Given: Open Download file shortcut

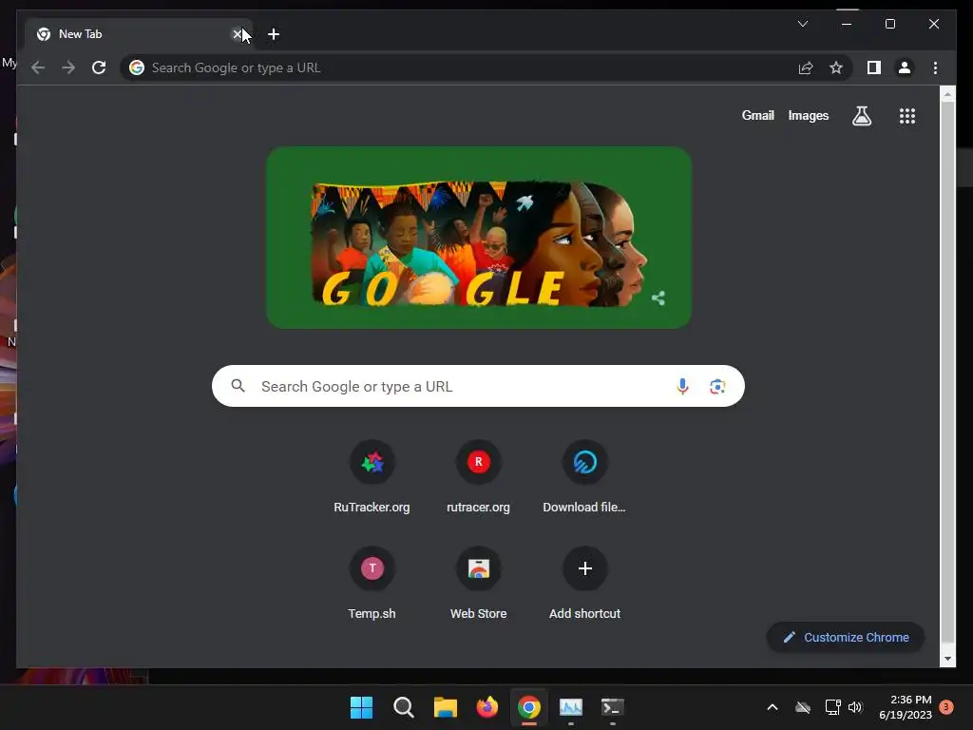Looking at the screenshot, I should pos(584,477).
